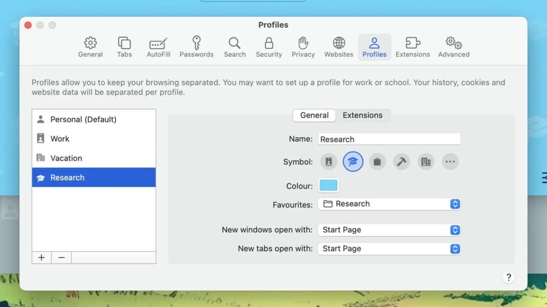The height and width of the screenshot is (307, 547).
Task: Expand the Favourites folder dropdown
Action: 389,204
